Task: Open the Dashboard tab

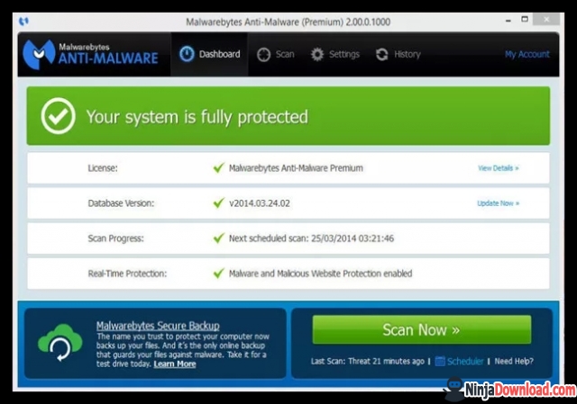Action: (x=209, y=54)
